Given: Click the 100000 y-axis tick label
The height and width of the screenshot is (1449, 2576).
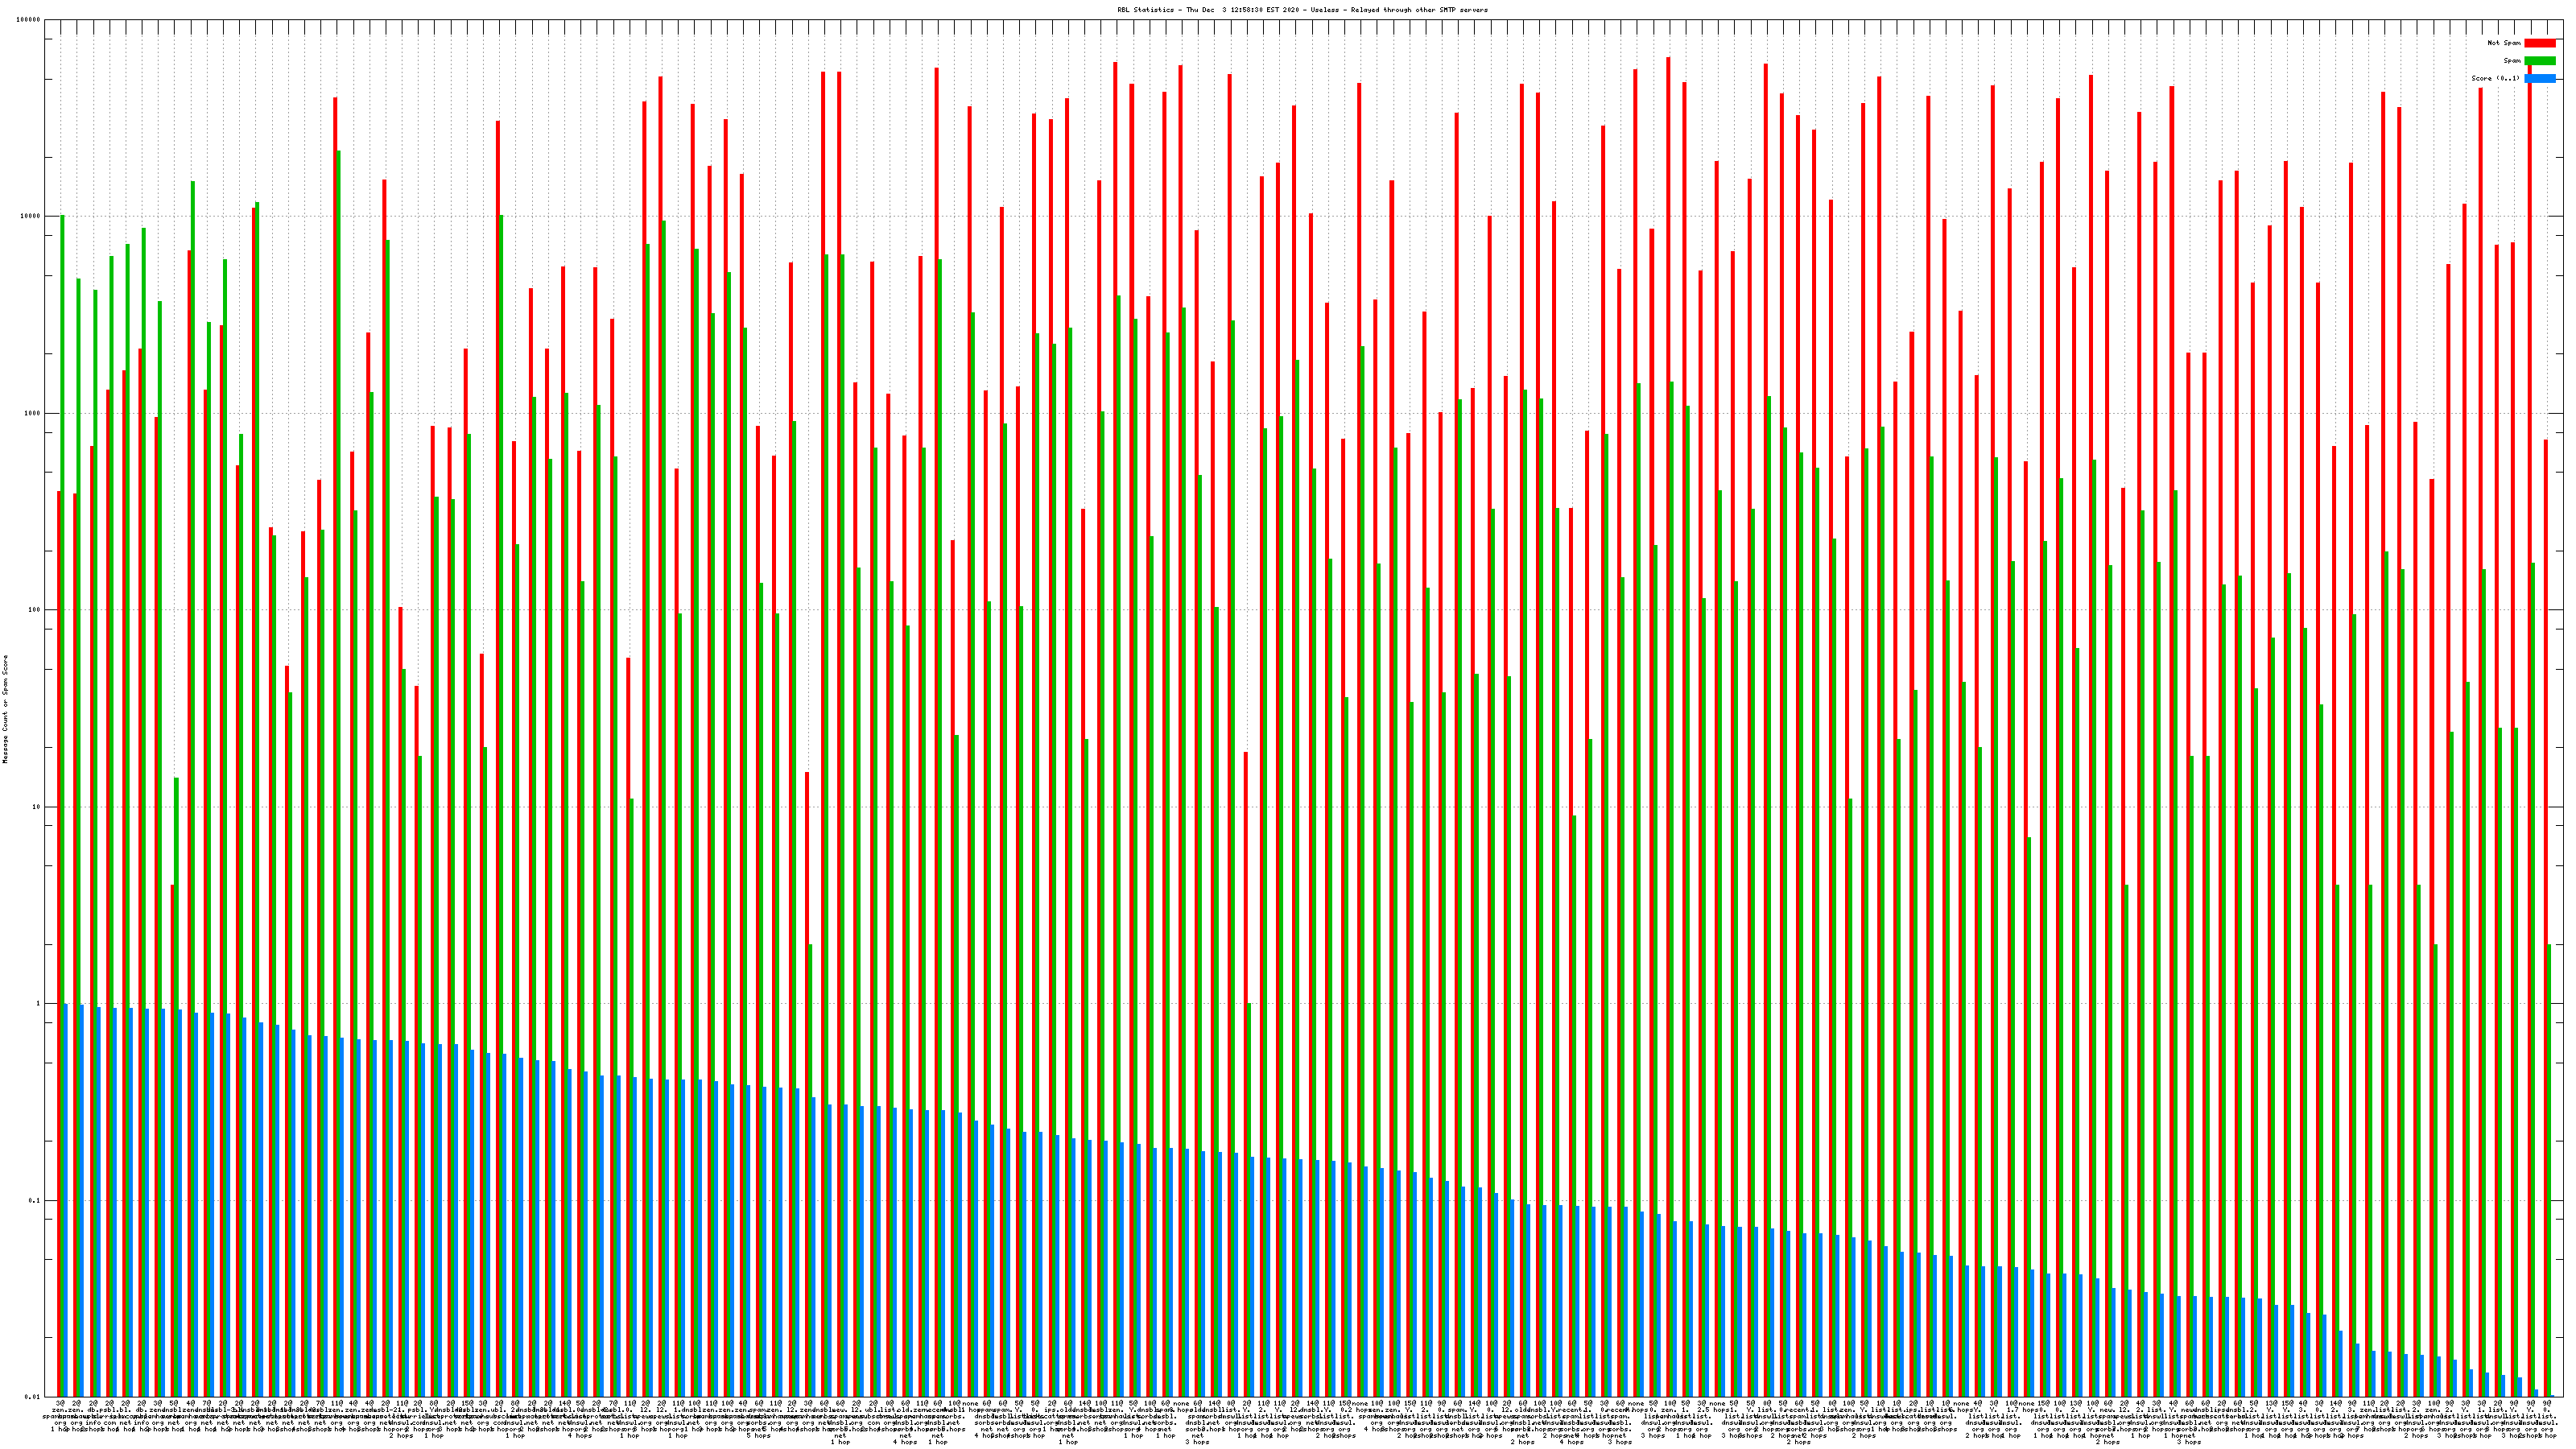Looking at the screenshot, I should [x=30, y=20].
